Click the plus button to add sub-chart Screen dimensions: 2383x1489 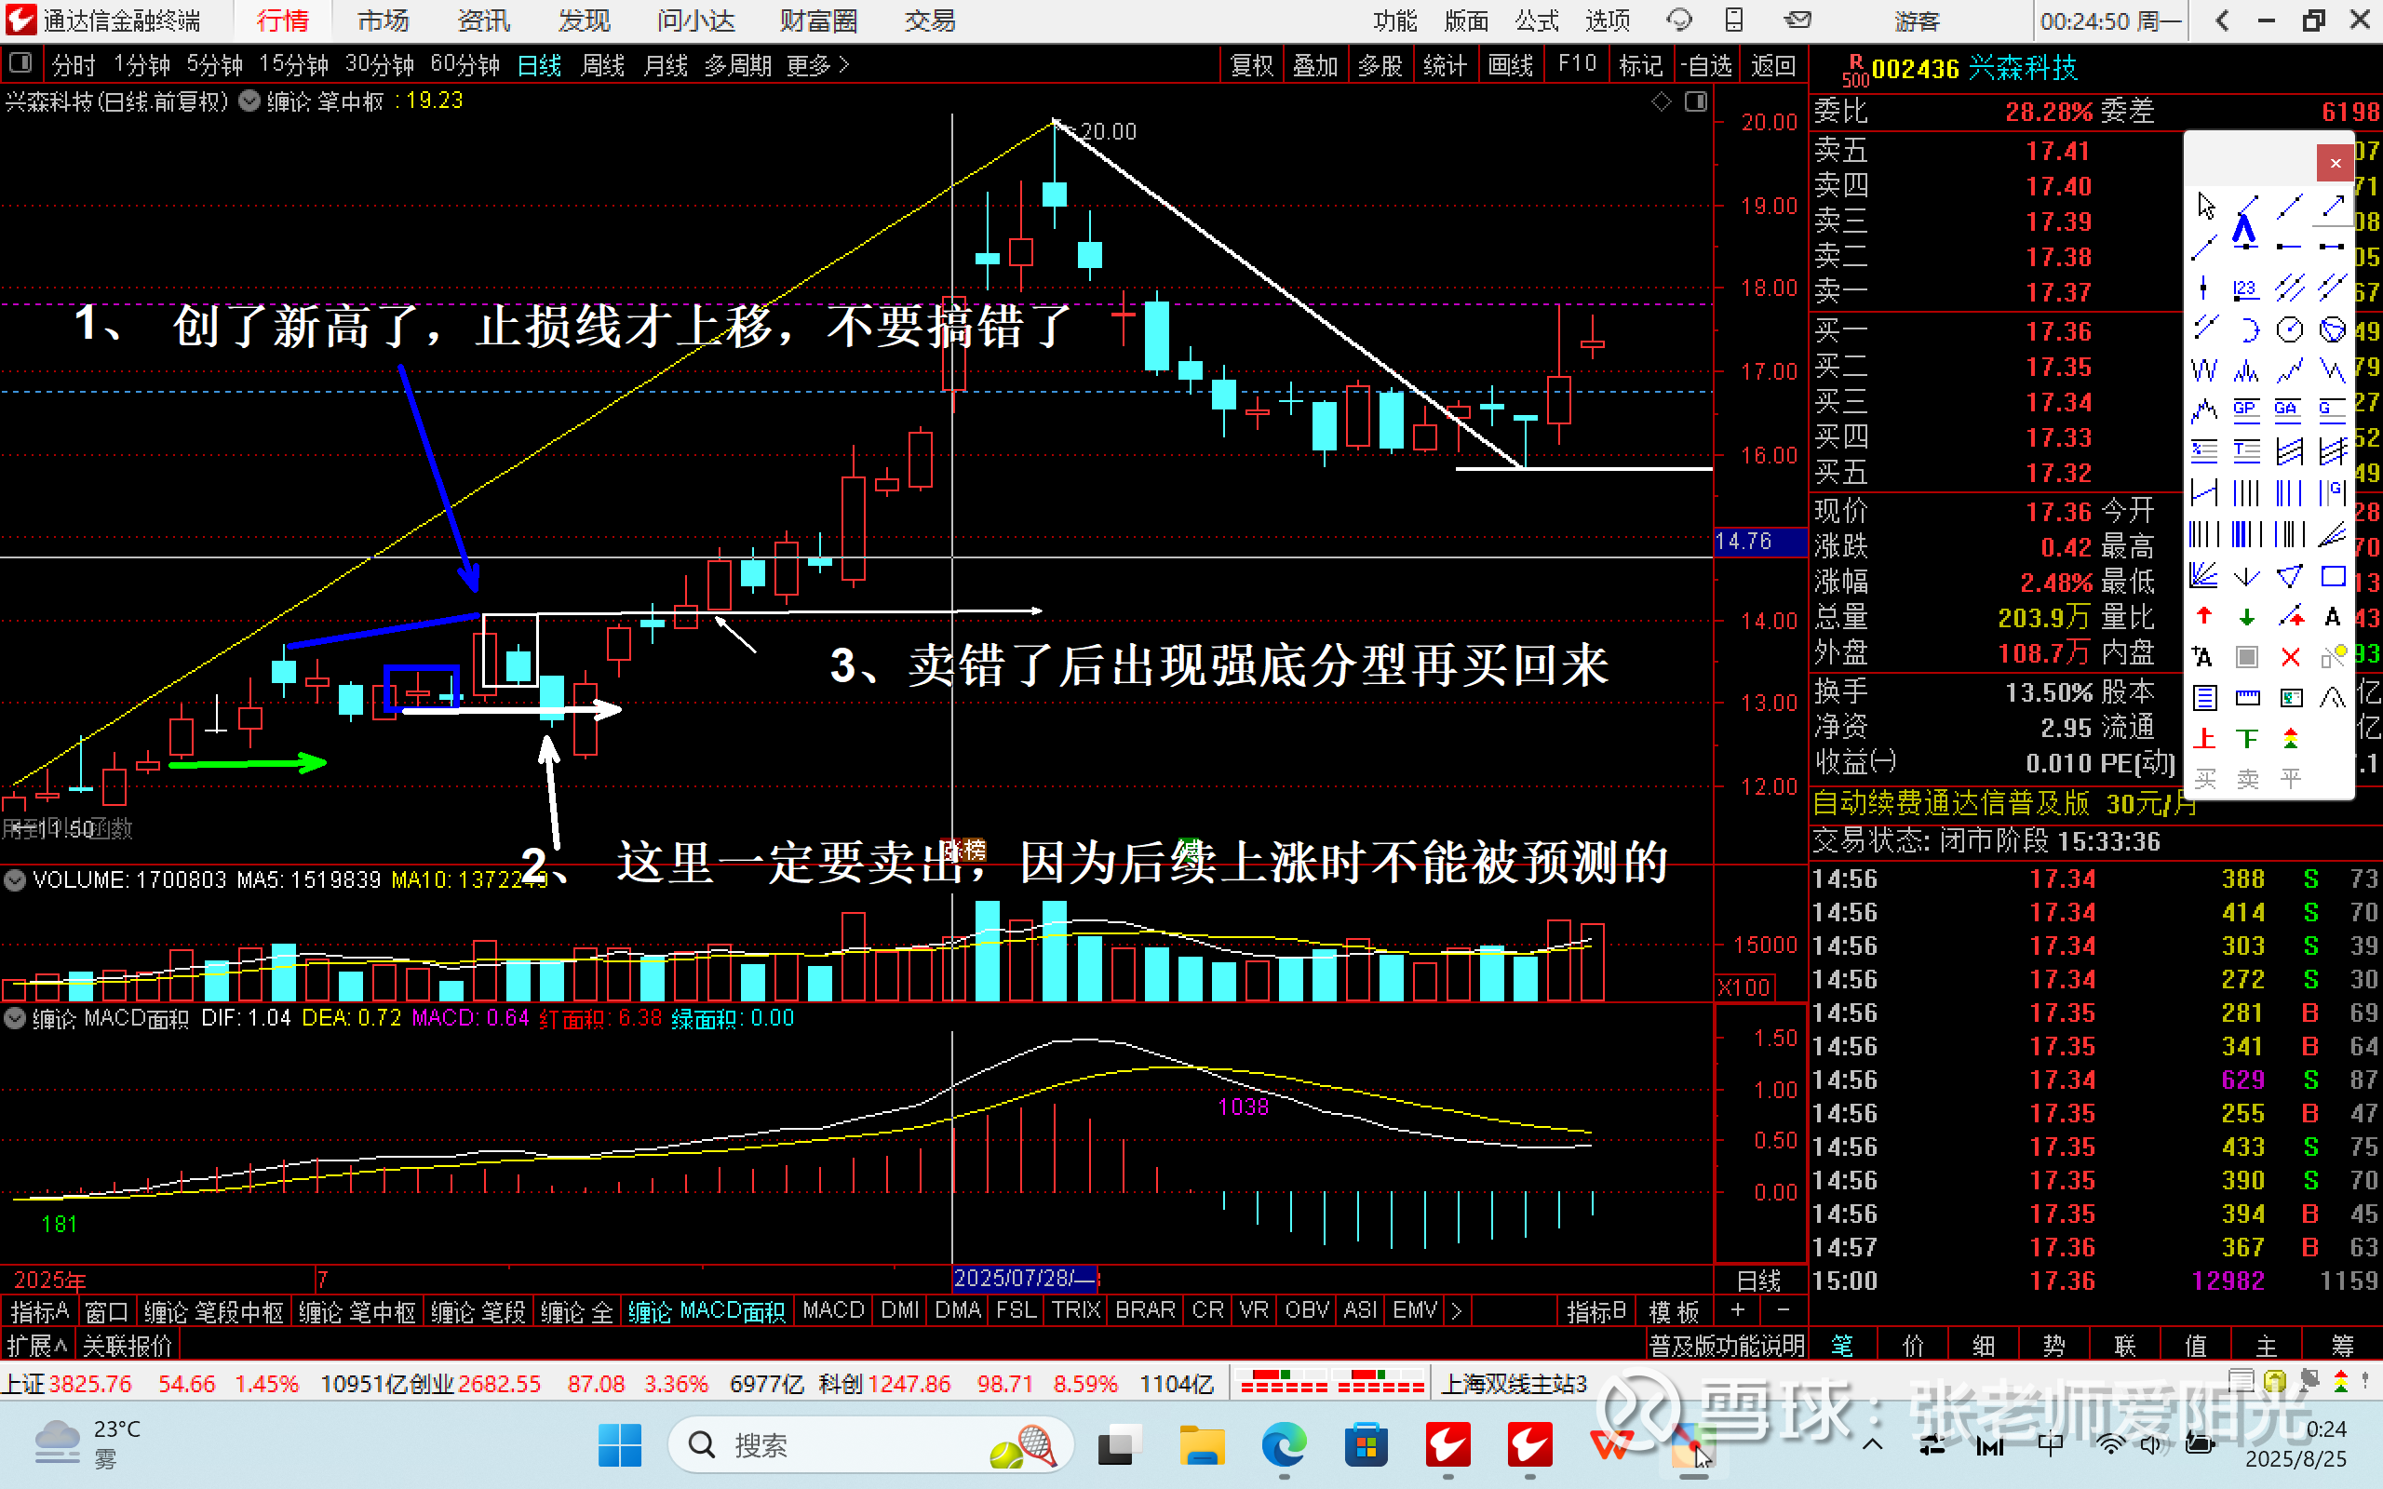pos(1737,1310)
